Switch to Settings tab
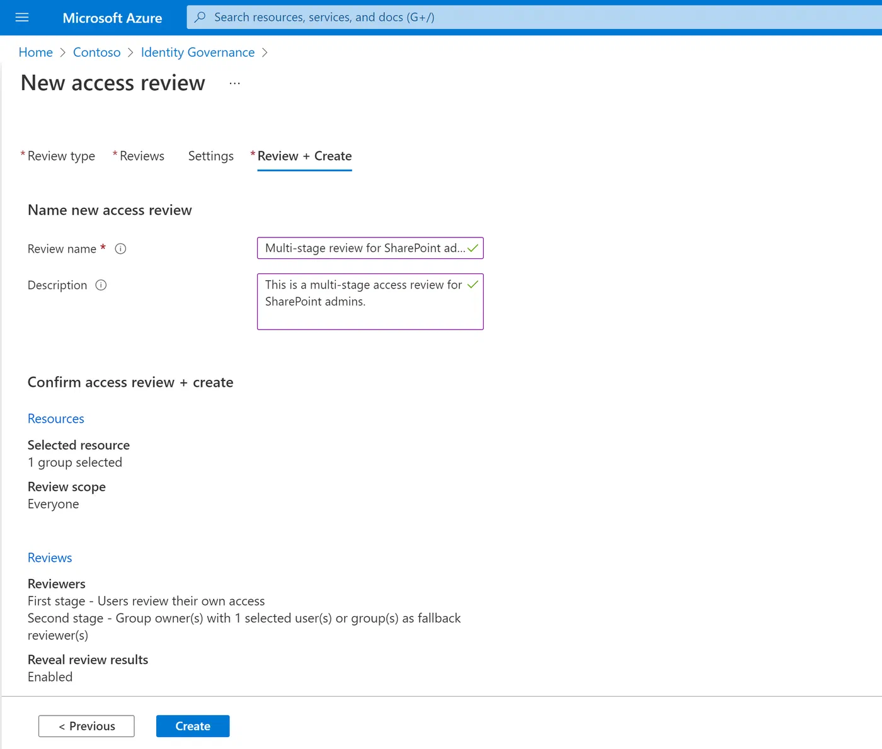 [211, 156]
